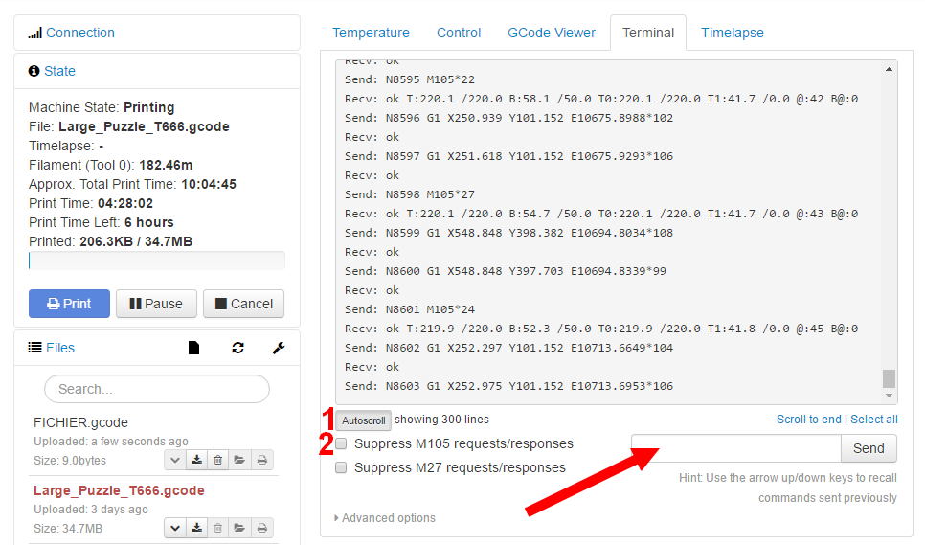
Task: Toggle the Autoscroll button
Action: 364,420
